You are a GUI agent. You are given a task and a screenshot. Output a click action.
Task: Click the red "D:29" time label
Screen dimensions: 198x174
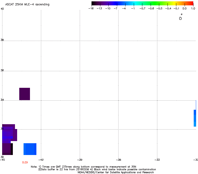pos(25,162)
